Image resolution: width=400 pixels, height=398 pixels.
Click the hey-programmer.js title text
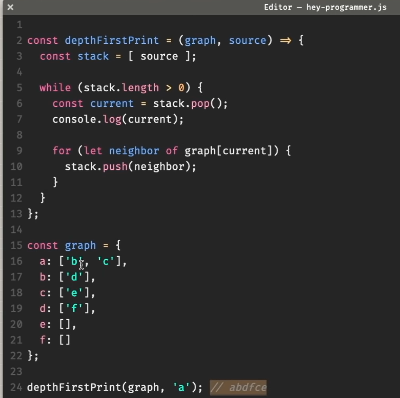325,7
